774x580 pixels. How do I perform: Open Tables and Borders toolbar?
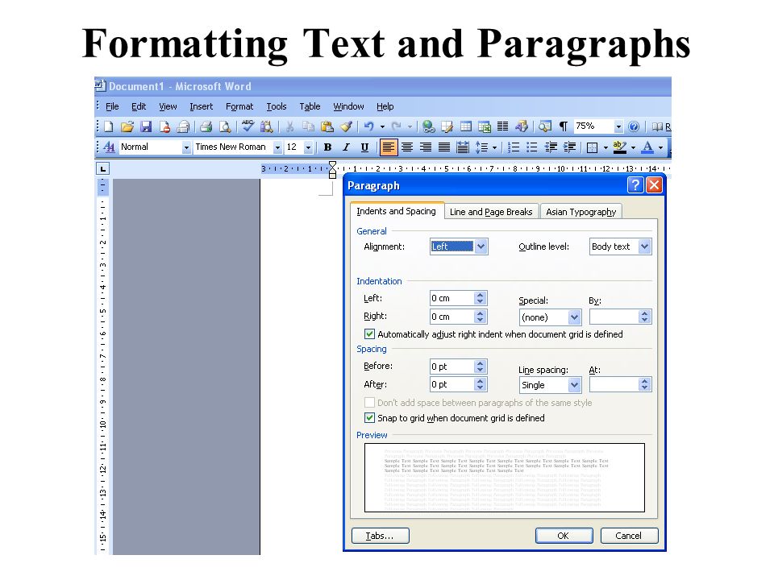click(447, 126)
